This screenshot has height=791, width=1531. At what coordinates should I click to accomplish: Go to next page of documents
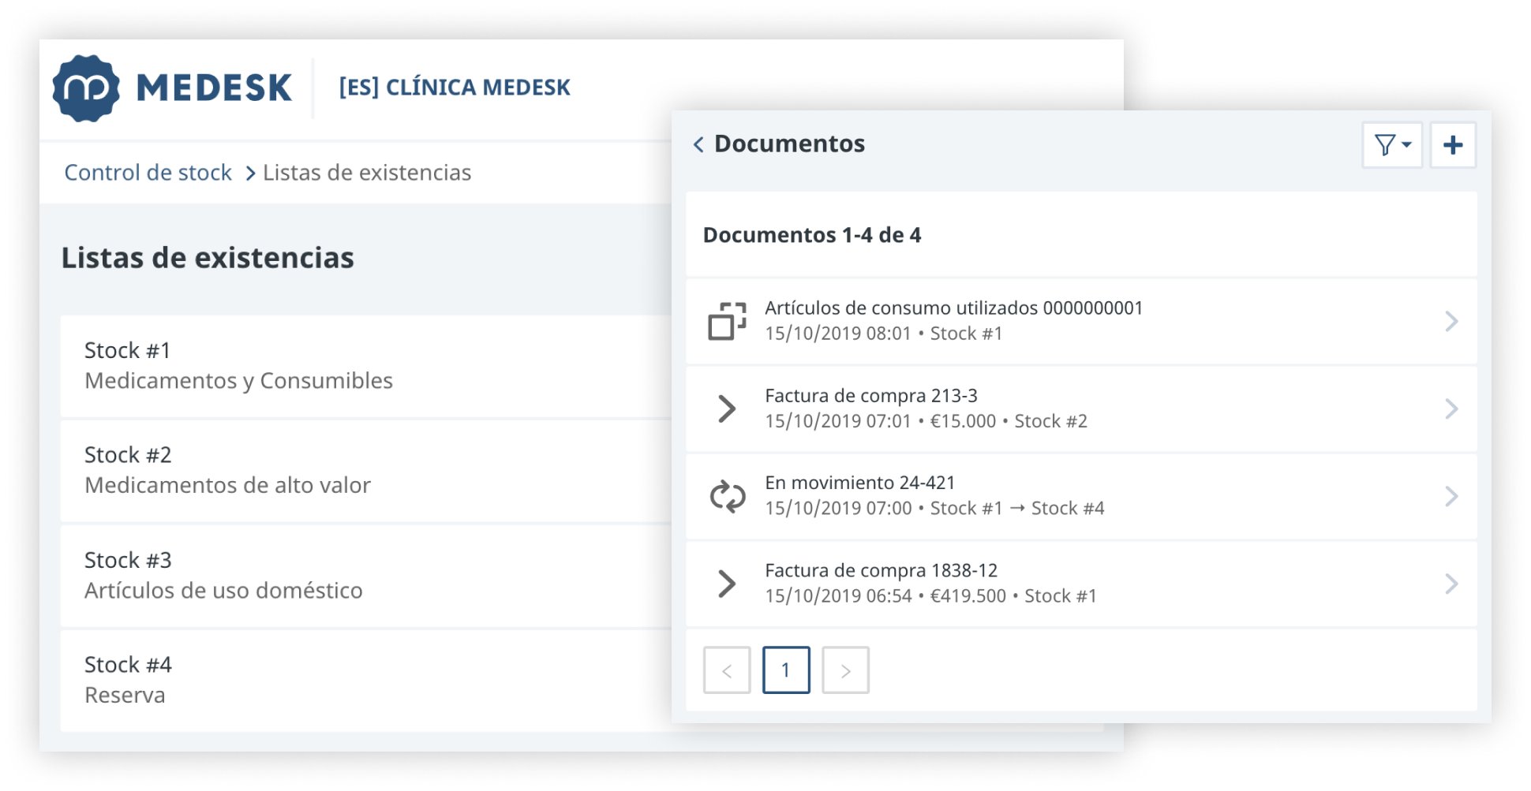click(845, 670)
